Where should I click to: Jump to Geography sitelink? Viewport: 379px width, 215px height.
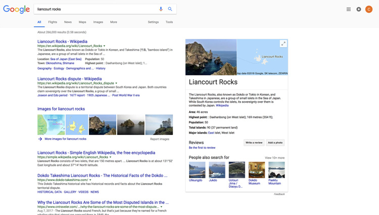point(44,68)
